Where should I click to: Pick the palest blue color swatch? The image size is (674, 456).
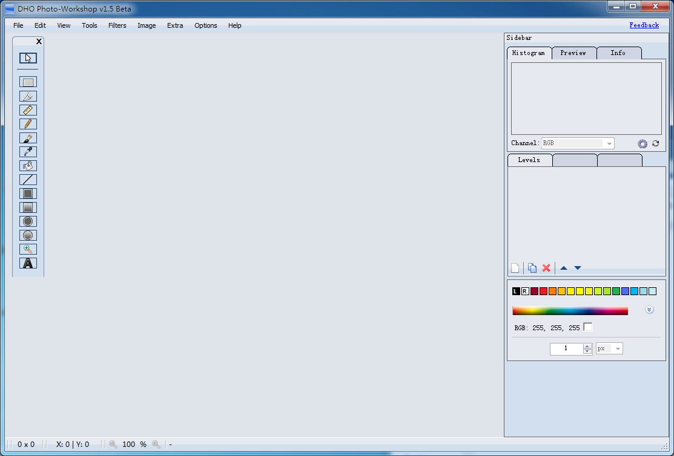click(x=653, y=291)
